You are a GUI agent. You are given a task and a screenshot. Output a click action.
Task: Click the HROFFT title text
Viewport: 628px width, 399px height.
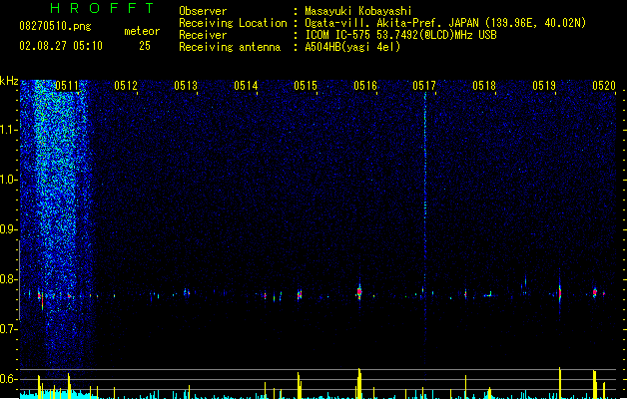(102, 8)
